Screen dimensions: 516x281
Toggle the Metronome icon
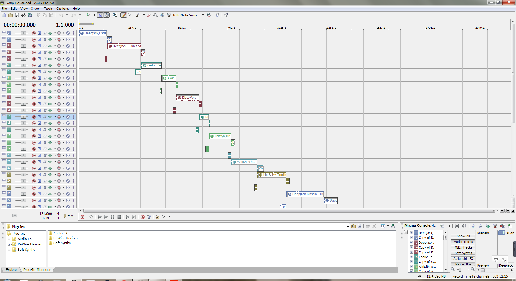157,217
